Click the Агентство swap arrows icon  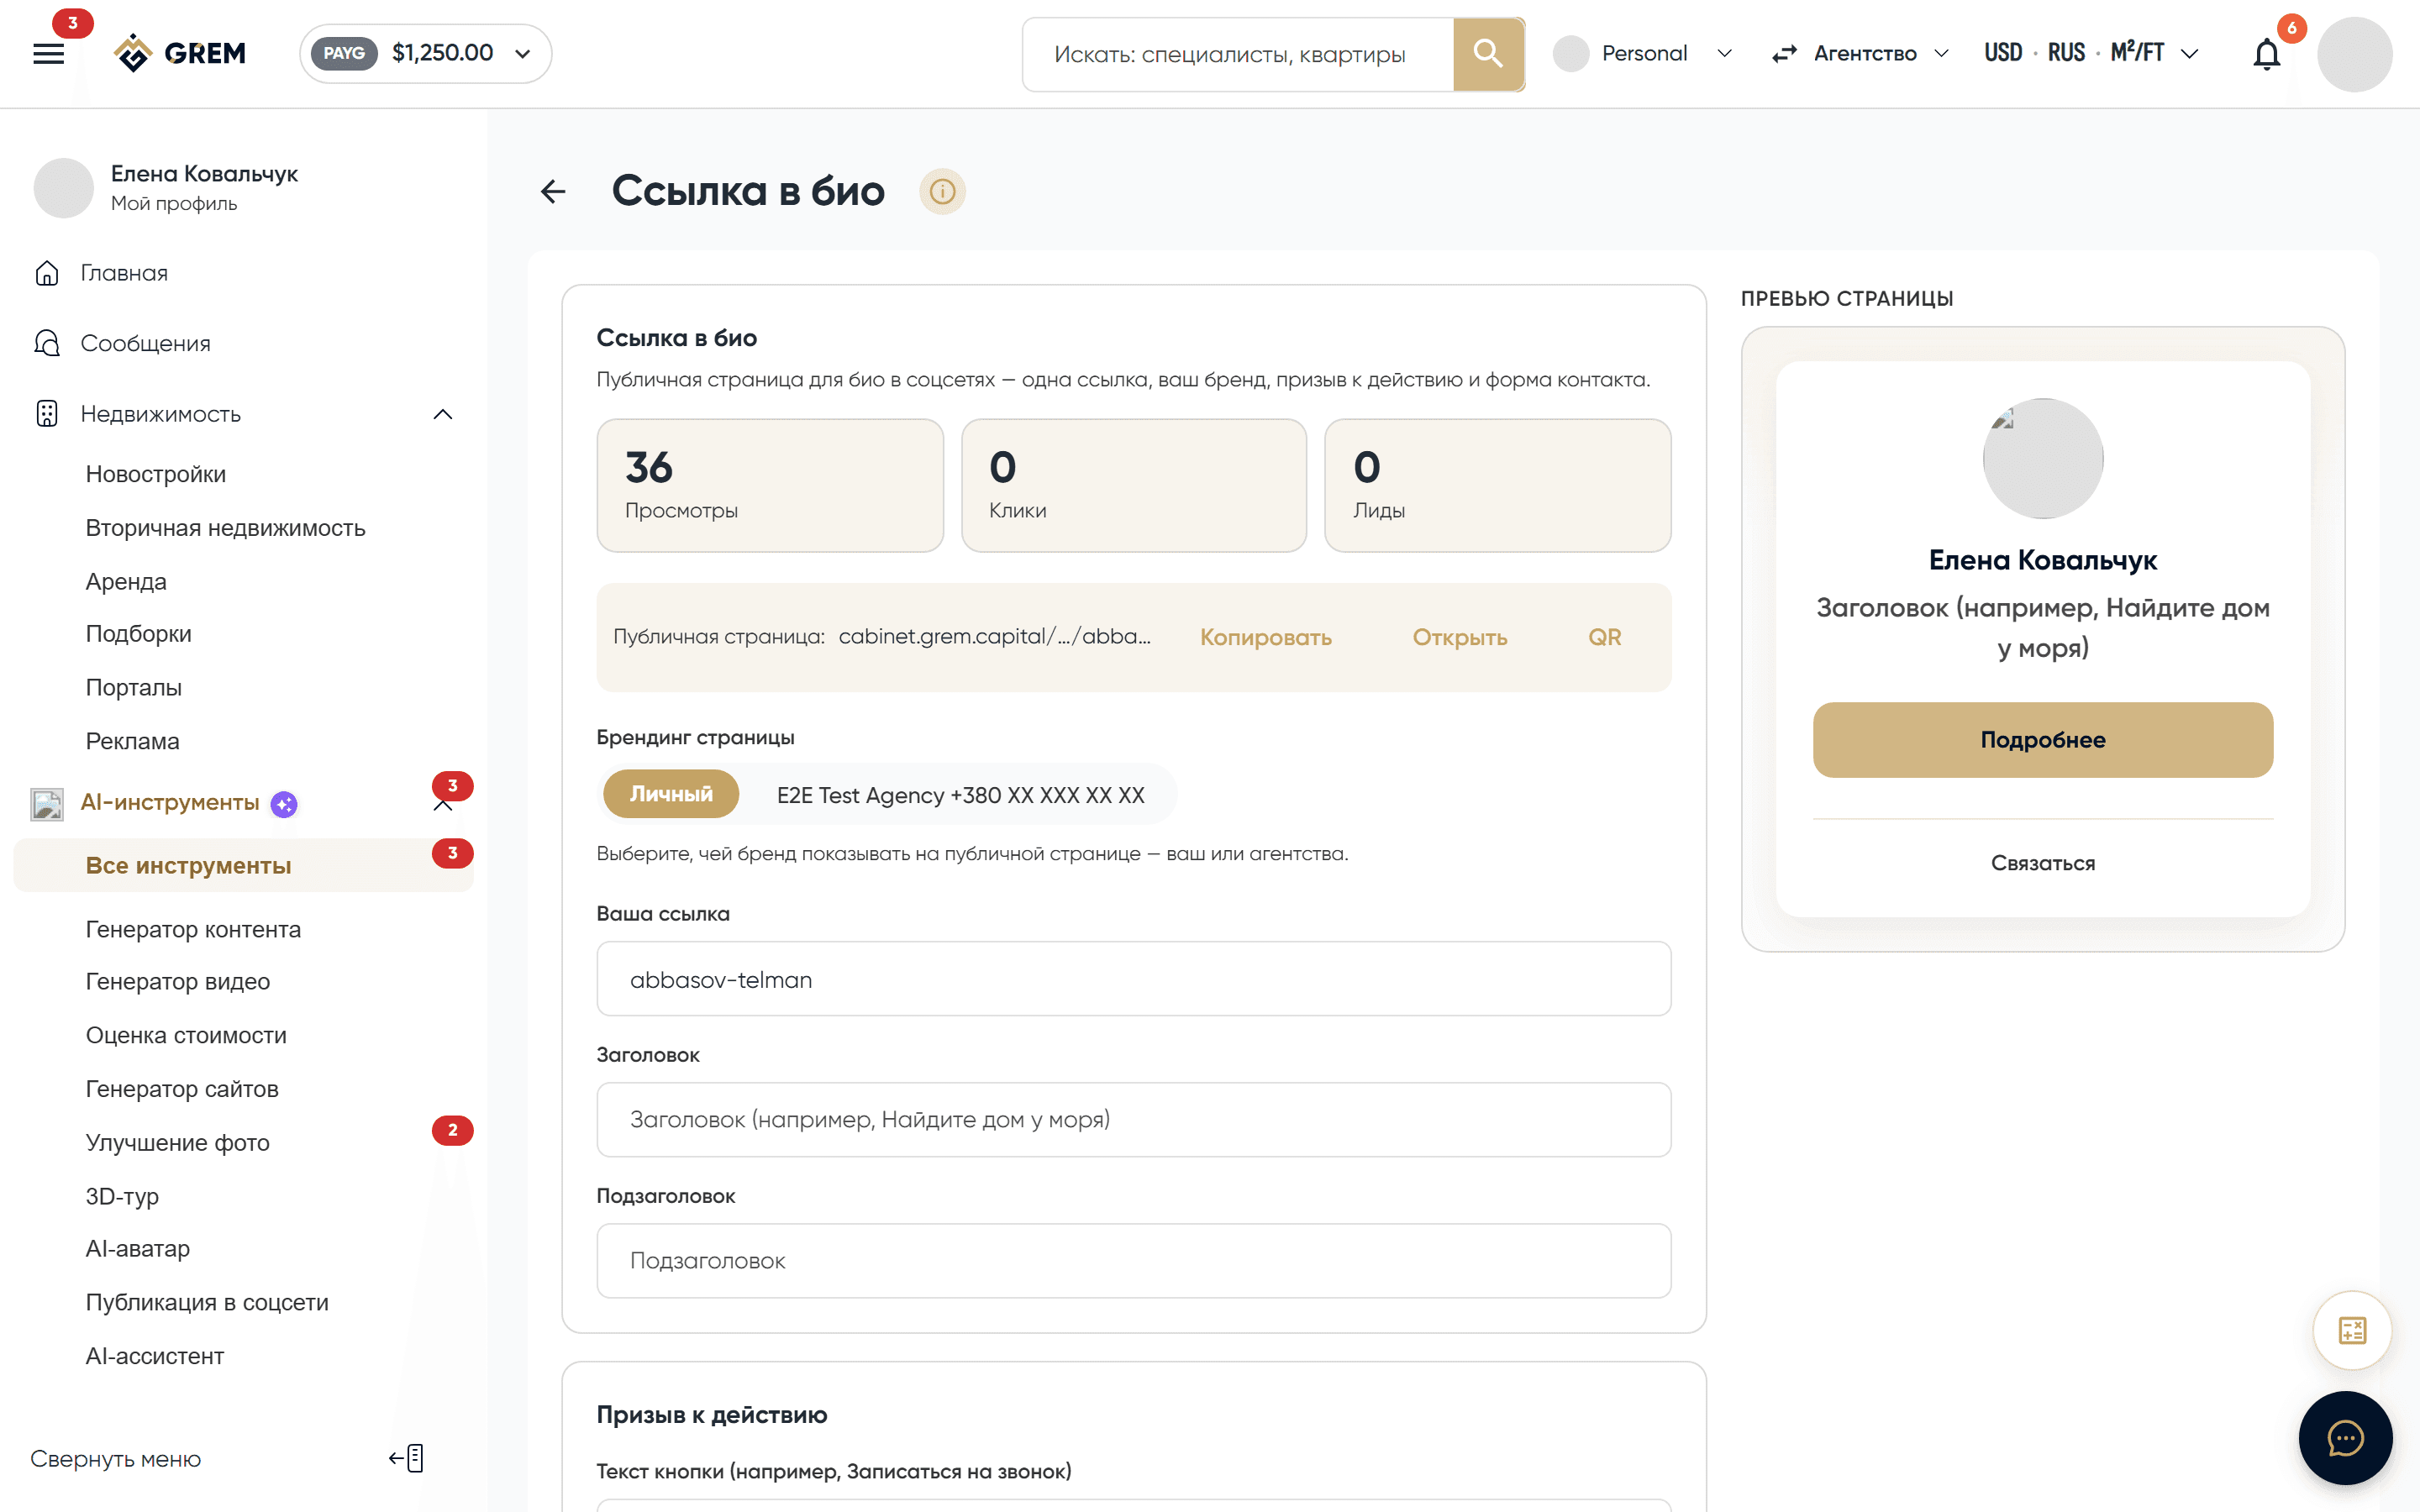point(1784,54)
